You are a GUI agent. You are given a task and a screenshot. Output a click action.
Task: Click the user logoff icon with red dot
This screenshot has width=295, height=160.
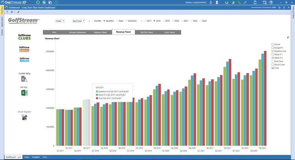217,2
